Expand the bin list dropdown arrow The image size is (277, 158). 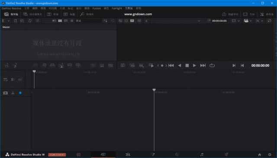(9, 21)
